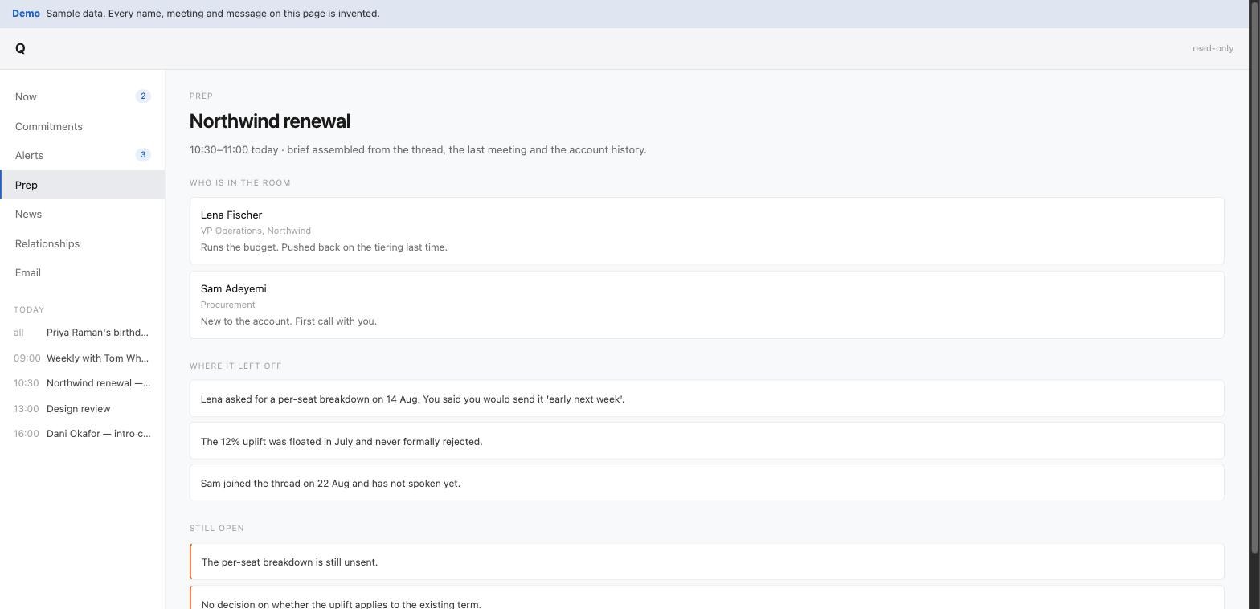This screenshot has height=609, width=1260.
Task: Click the Demo label in the banner
Action: tap(26, 14)
